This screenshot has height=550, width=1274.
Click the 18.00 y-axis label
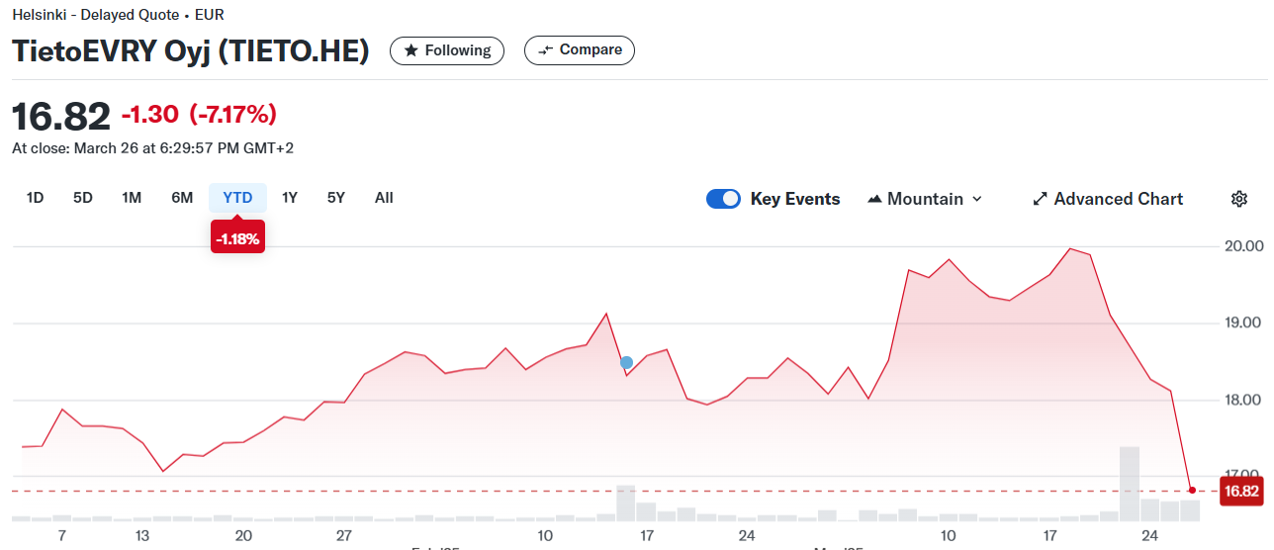pos(1244,400)
